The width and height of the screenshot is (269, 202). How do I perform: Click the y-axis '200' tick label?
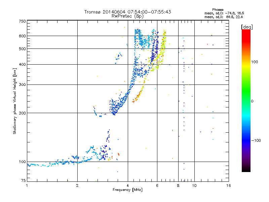point(22,113)
